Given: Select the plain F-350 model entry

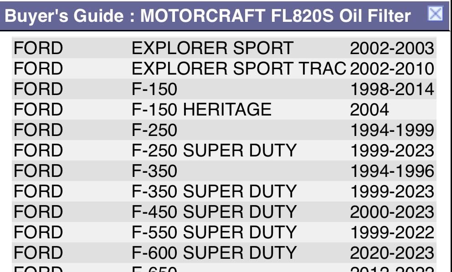Looking at the screenshot, I should pos(154,171).
